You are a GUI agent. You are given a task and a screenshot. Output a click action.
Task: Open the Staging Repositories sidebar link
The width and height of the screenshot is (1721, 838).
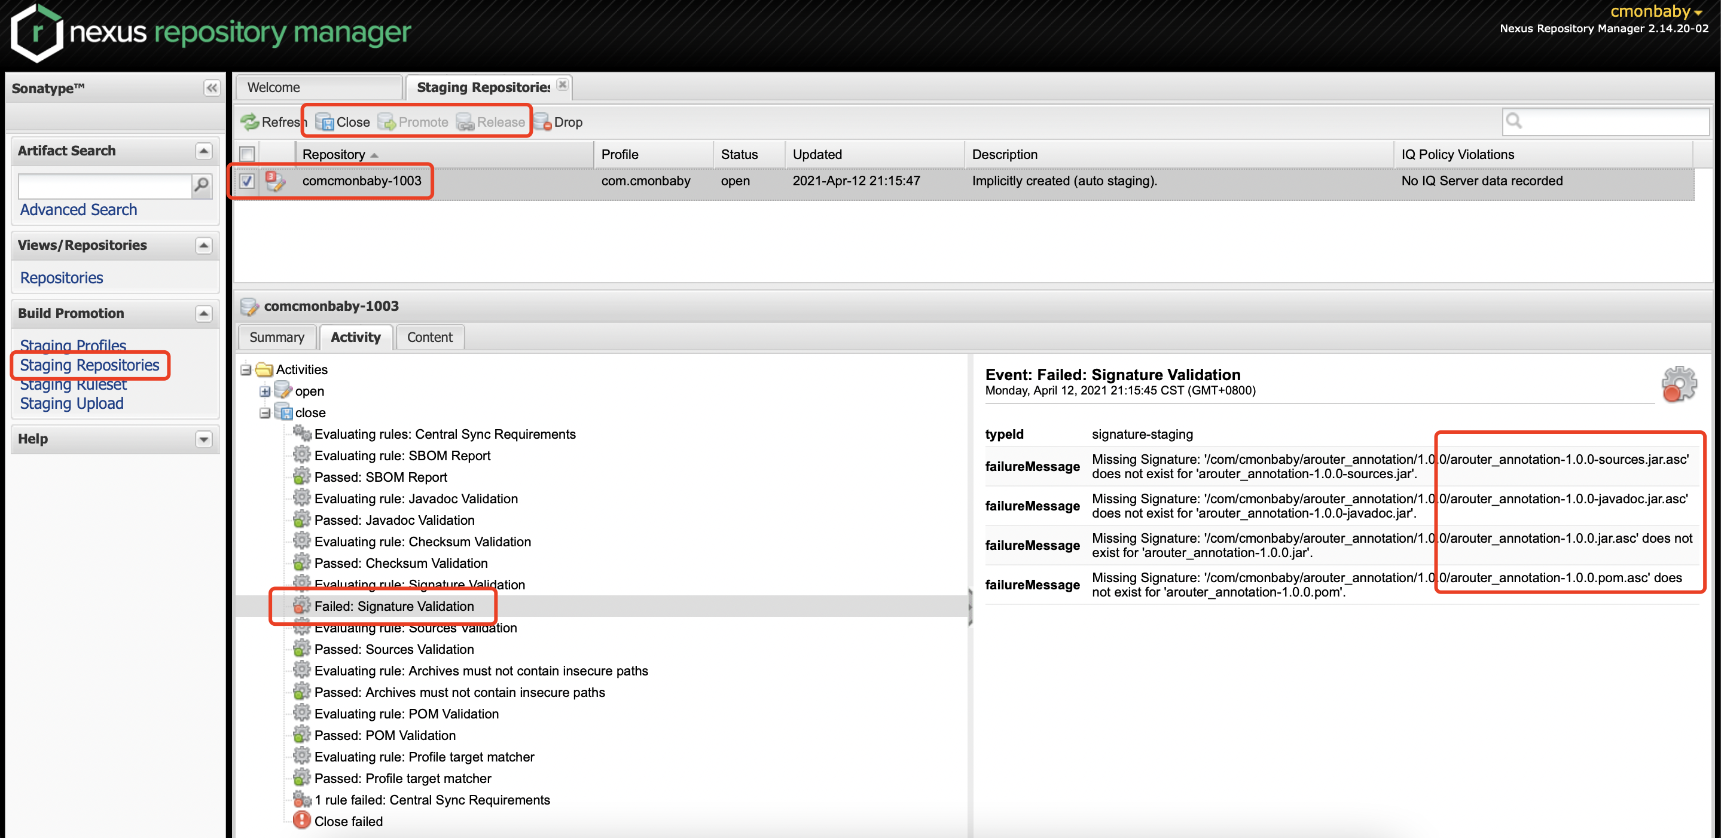pyautogui.click(x=90, y=365)
